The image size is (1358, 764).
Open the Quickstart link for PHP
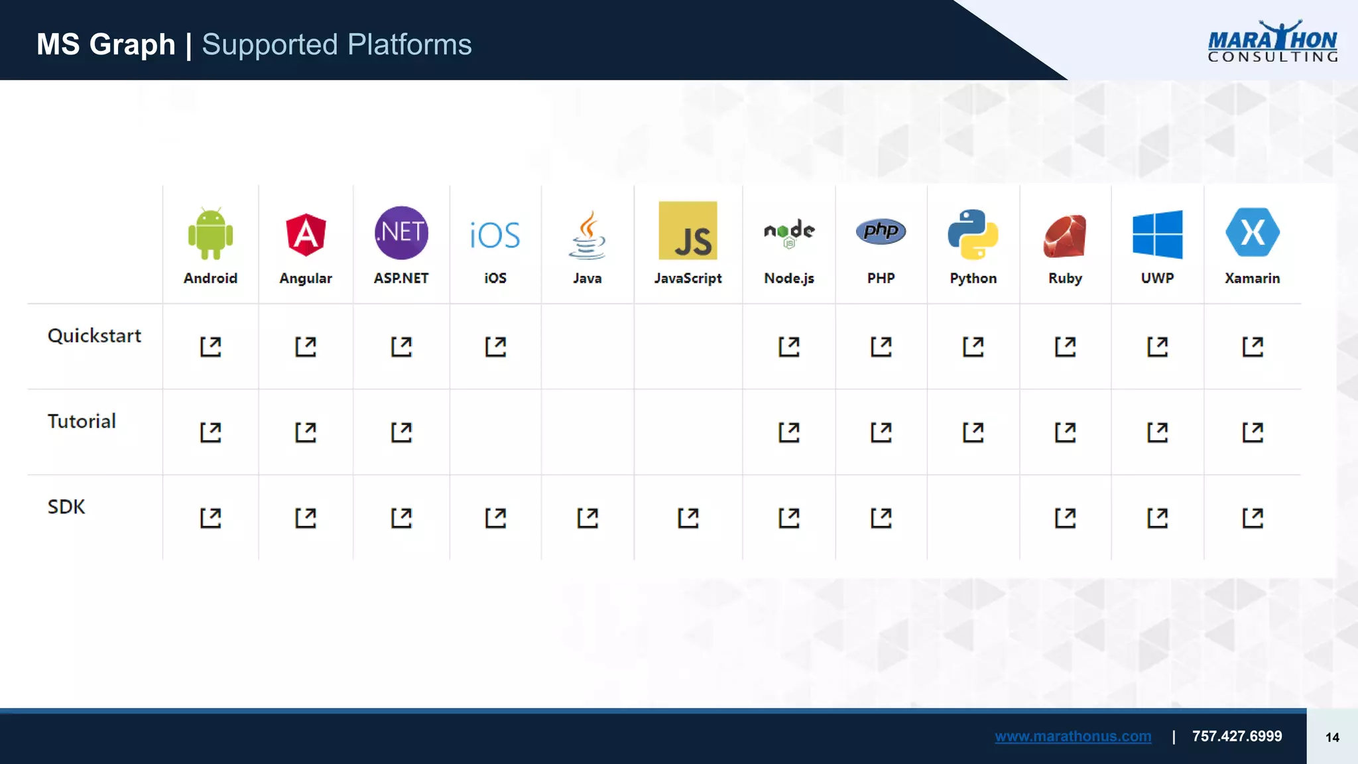[881, 346]
